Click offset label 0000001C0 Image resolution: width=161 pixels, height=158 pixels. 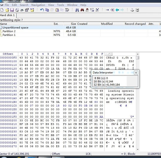click(8, 106)
